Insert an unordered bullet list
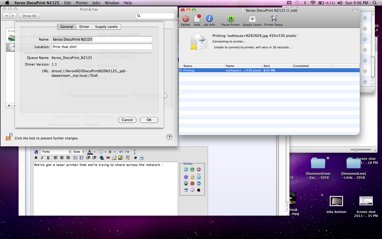Image resolution: width=382 pixels, height=239 pixels. click(81, 158)
